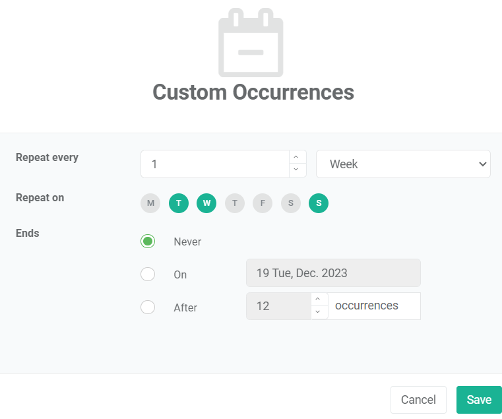Deselect Tuesday day circle
Image resolution: width=502 pixels, height=419 pixels.
coord(179,203)
